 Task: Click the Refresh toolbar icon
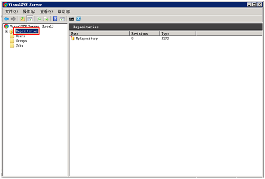tap(39, 19)
